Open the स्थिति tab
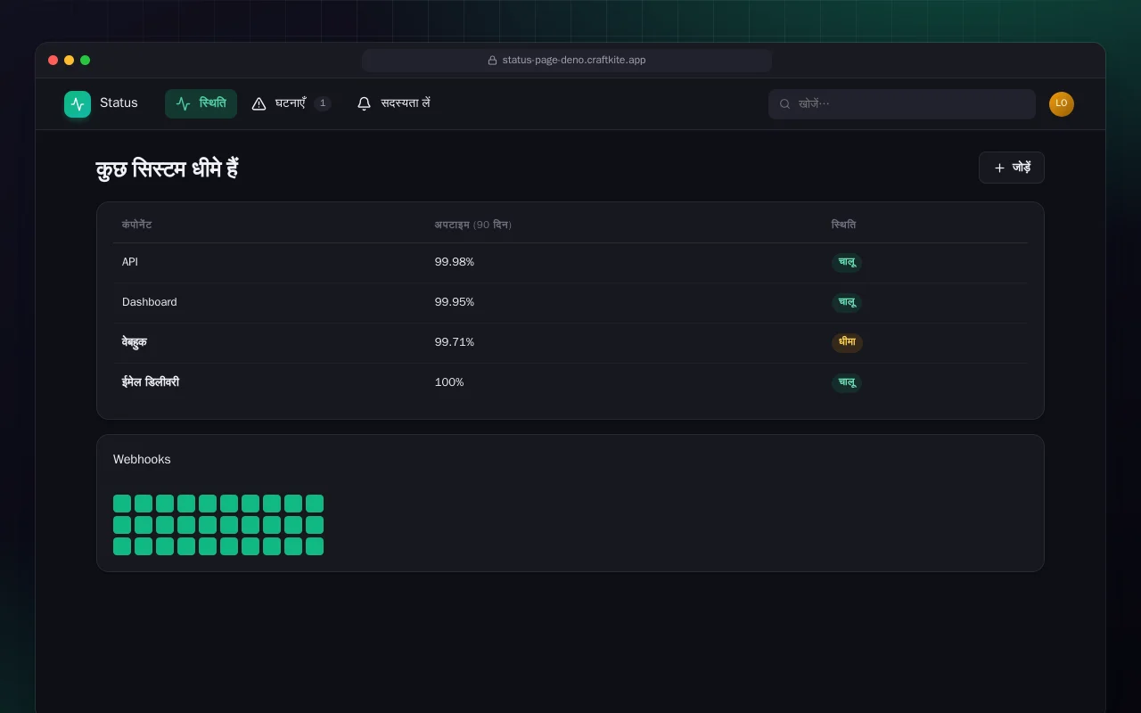Image resolution: width=1141 pixels, height=713 pixels. tap(201, 103)
